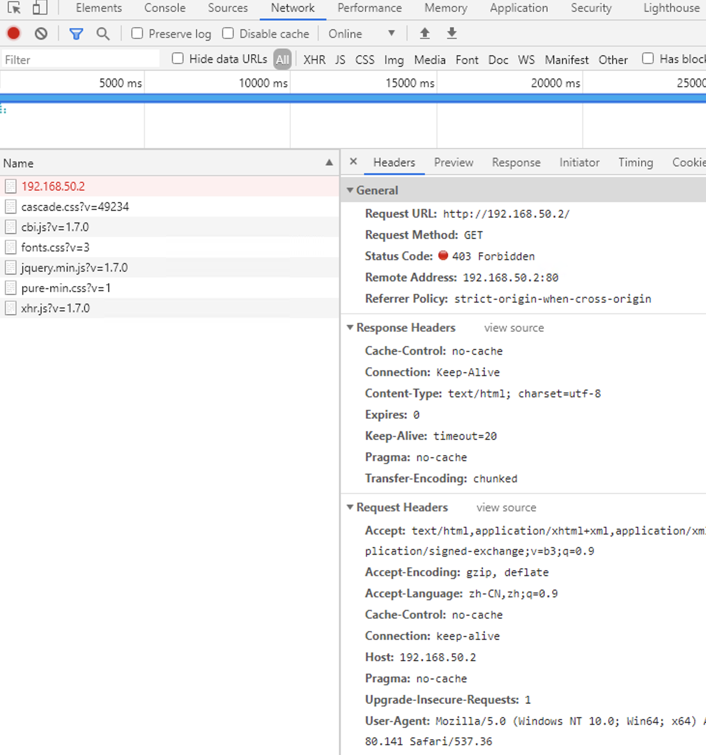Activate the inspect element cursor tool
The height and width of the screenshot is (755, 706).
coord(13,8)
